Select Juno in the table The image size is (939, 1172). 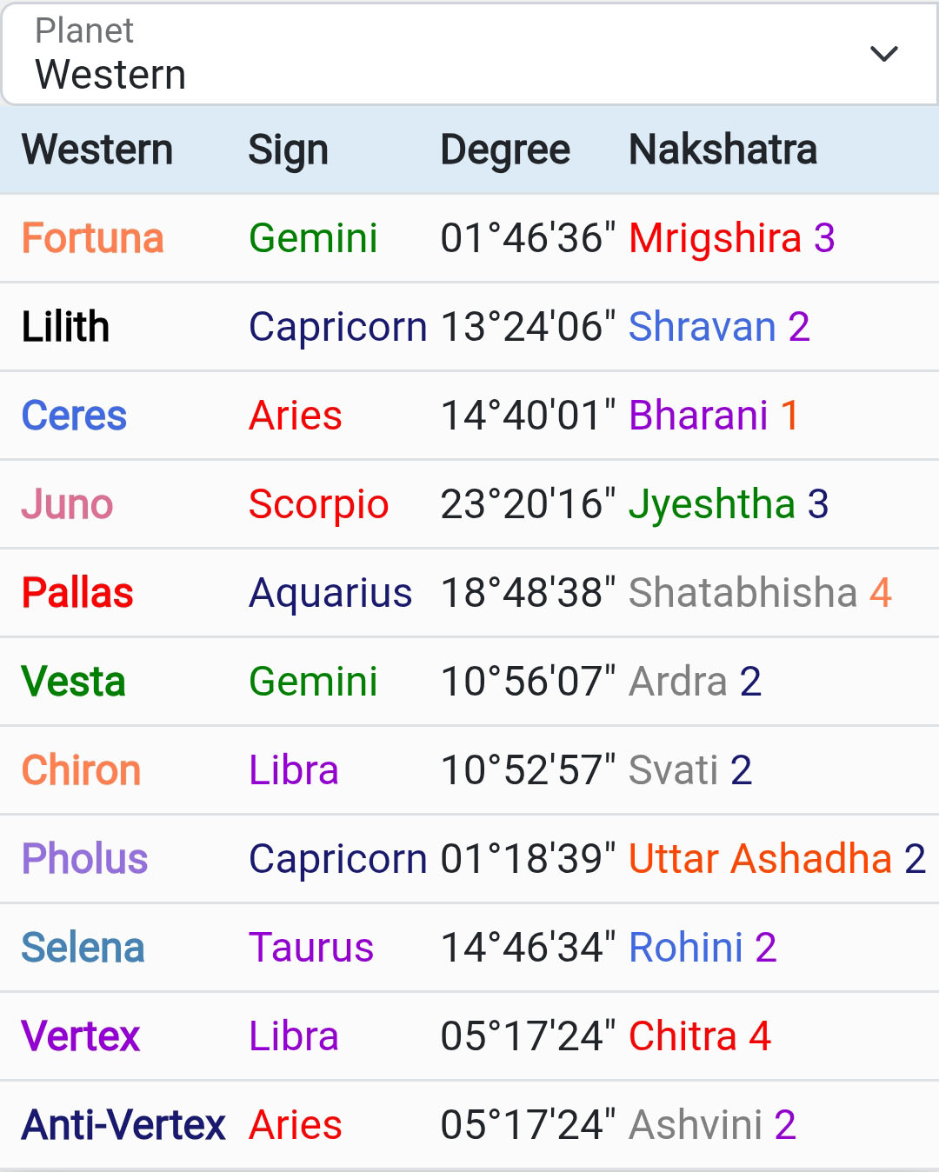click(x=67, y=504)
